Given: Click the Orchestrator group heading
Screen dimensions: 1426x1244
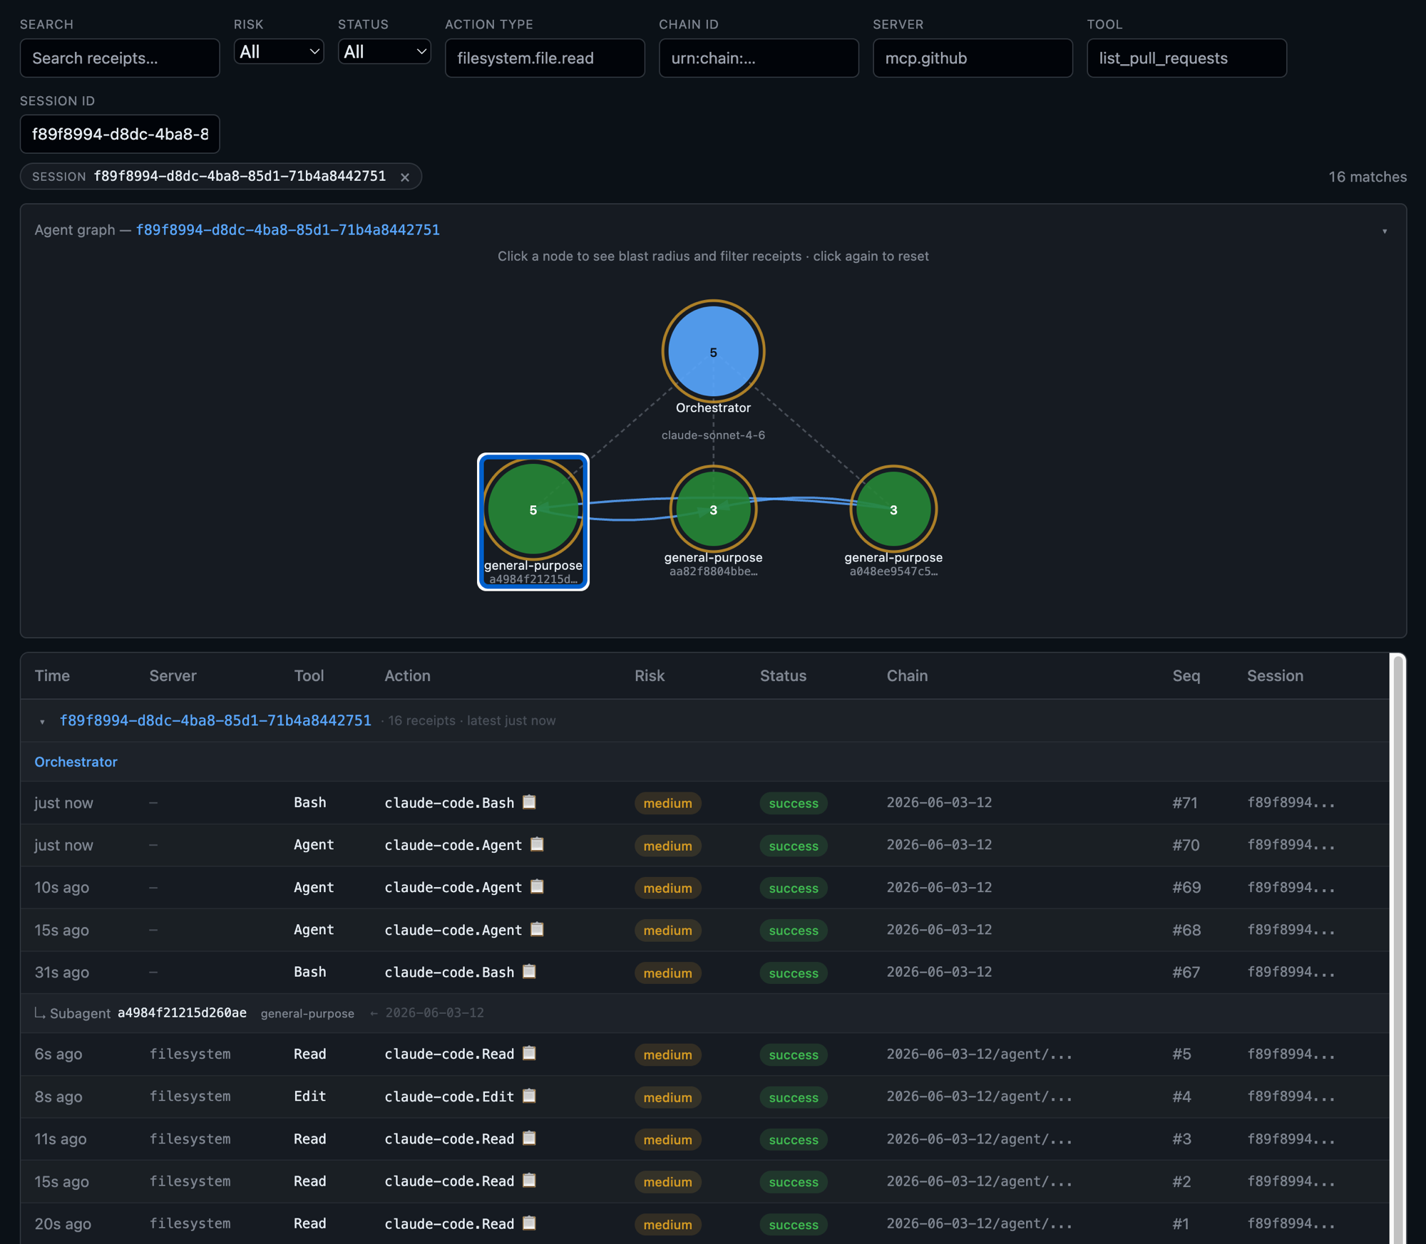Looking at the screenshot, I should (x=76, y=762).
